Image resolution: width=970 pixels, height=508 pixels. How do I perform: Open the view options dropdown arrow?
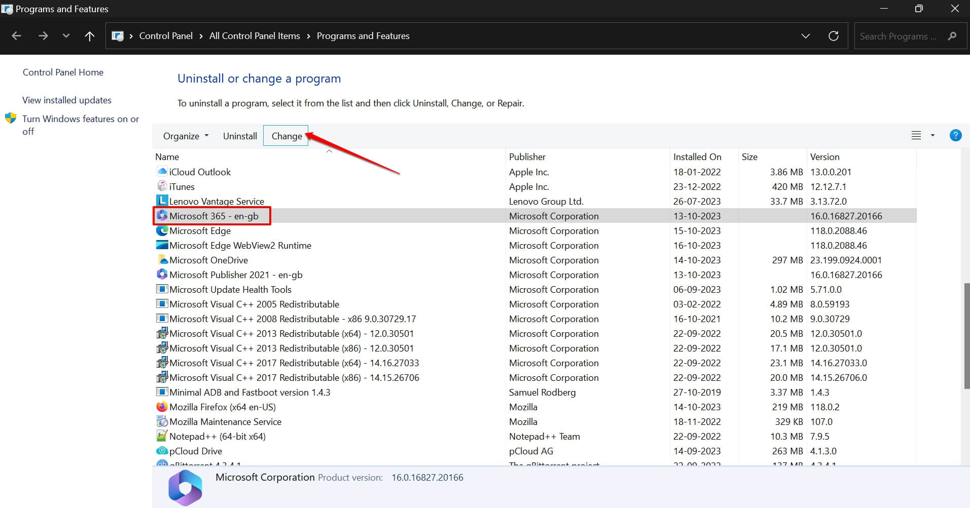[x=932, y=135]
